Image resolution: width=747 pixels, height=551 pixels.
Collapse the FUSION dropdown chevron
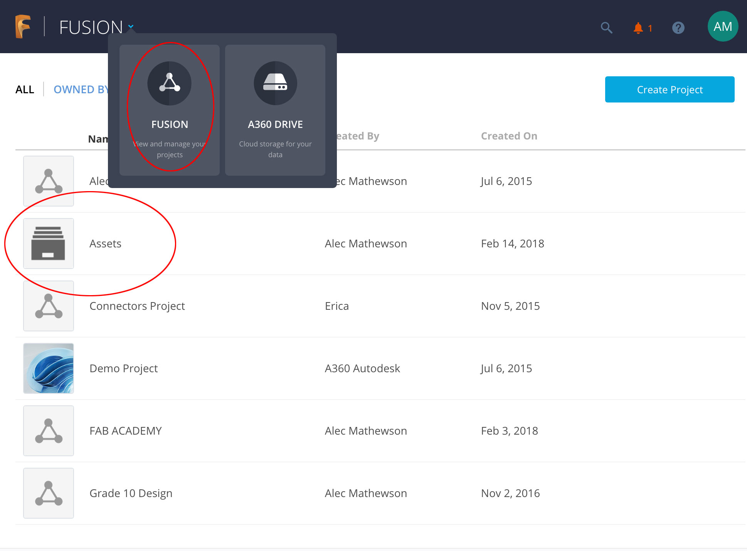tap(131, 27)
